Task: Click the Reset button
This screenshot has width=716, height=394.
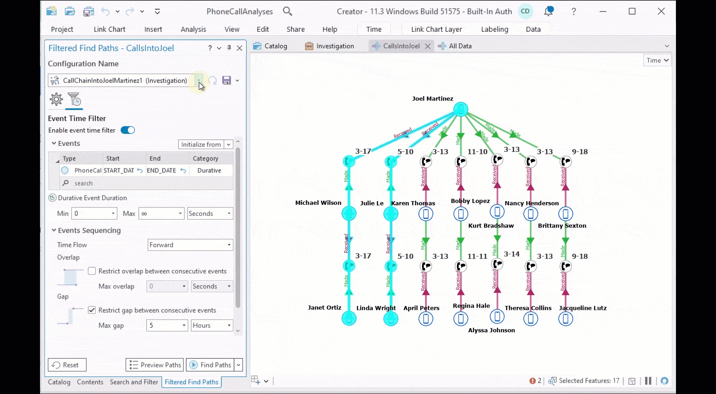Action: 67,365
